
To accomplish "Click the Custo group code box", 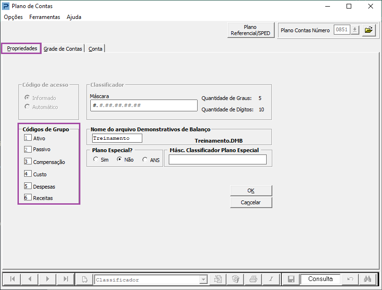I will pyautogui.click(x=27, y=173).
